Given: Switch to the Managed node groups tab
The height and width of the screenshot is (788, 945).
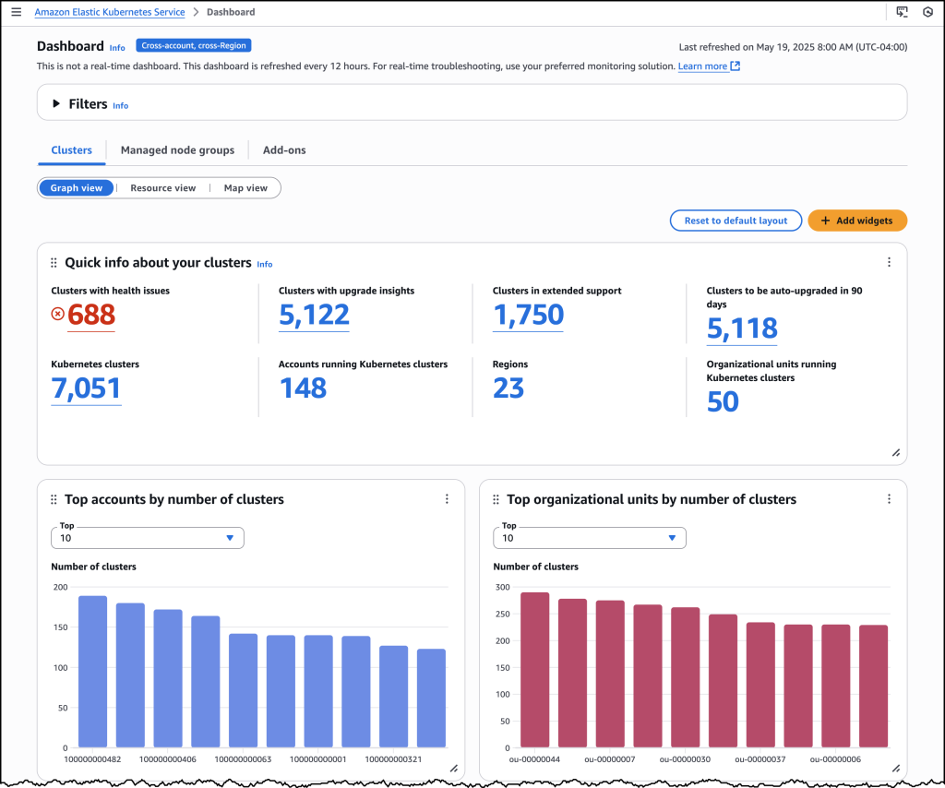Looking at the screenshot, I should pos(177,149).
